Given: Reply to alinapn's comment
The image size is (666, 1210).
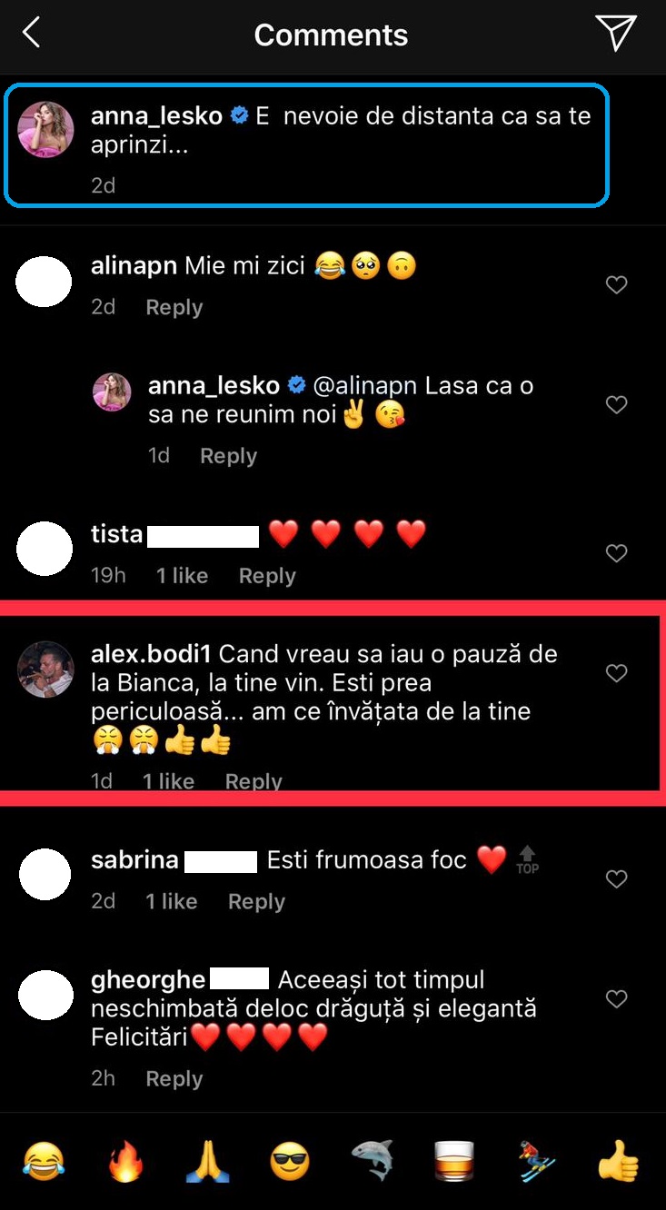Looking at the screenshot, I should [x=174, y=308].
